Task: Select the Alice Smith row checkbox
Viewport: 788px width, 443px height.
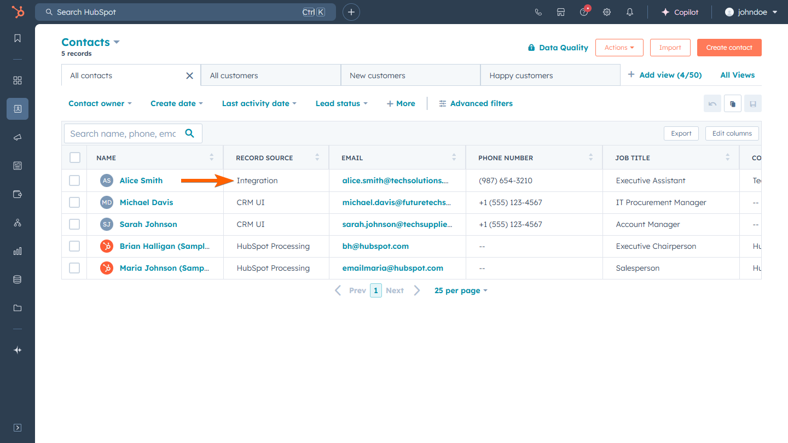Action: tap(74, 180)
